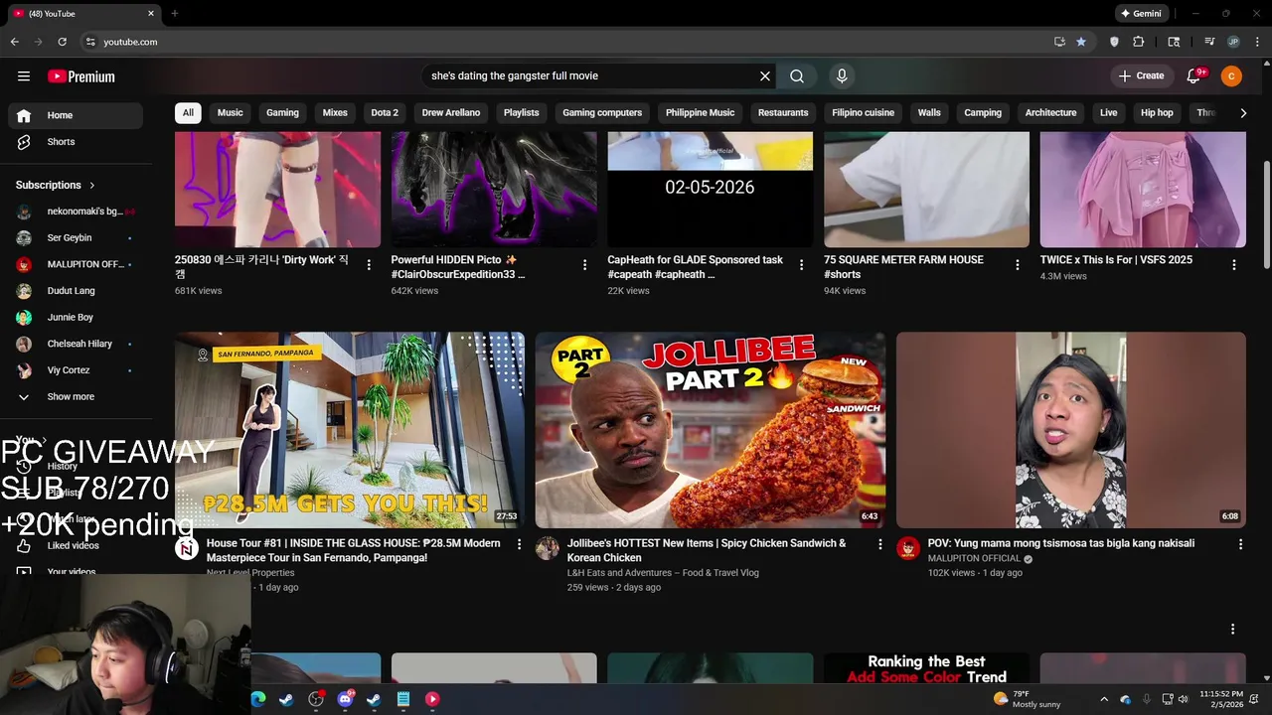This screenshot has width=1272, height=715.
Task: Select the Gaming filter chip
Action: coord(282,113)
